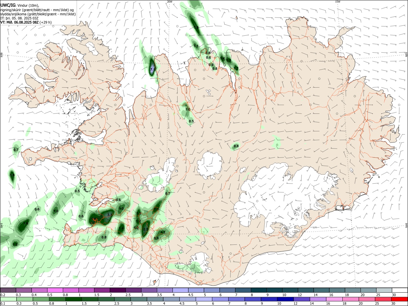408x306 pixels.
Task: Click the light pink 16–18 rain legend swatch
Action: (334, 299)
